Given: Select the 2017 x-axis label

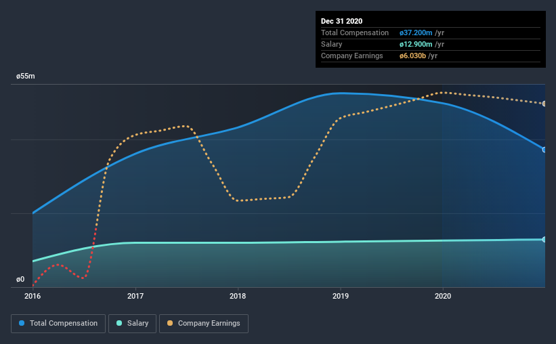Looking at the screenshot, I should (x=135, y=296).
